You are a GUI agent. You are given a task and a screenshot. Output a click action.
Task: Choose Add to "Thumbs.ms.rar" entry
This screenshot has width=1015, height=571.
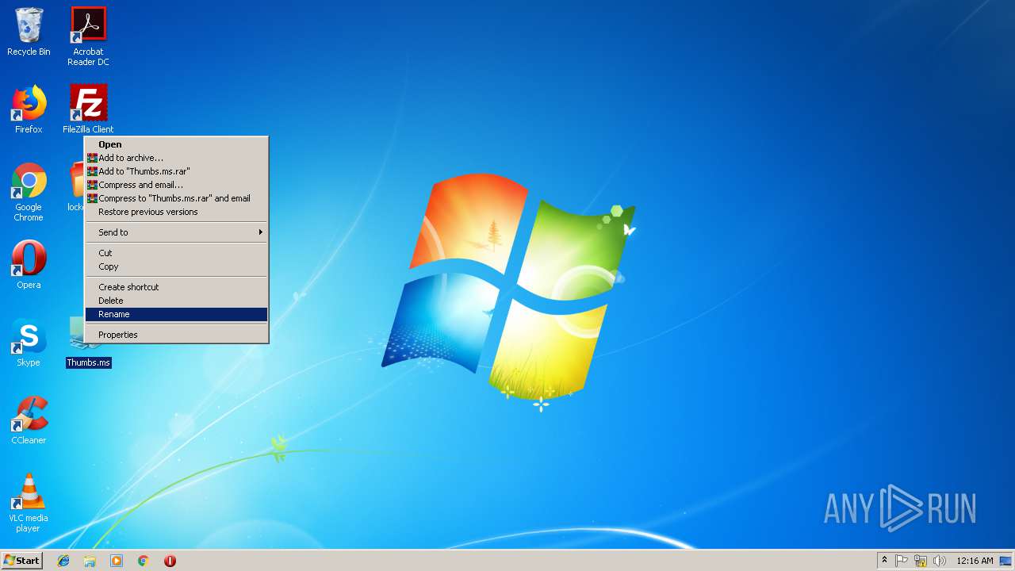click(176, 171)
